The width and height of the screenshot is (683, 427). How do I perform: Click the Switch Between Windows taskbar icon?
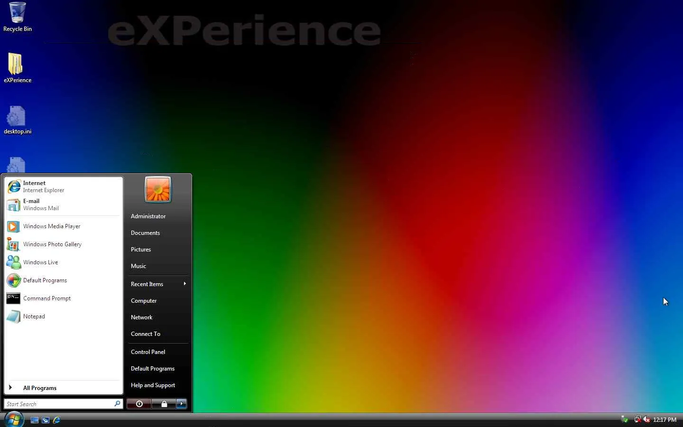pyautogui.click(x=46, y=420)
